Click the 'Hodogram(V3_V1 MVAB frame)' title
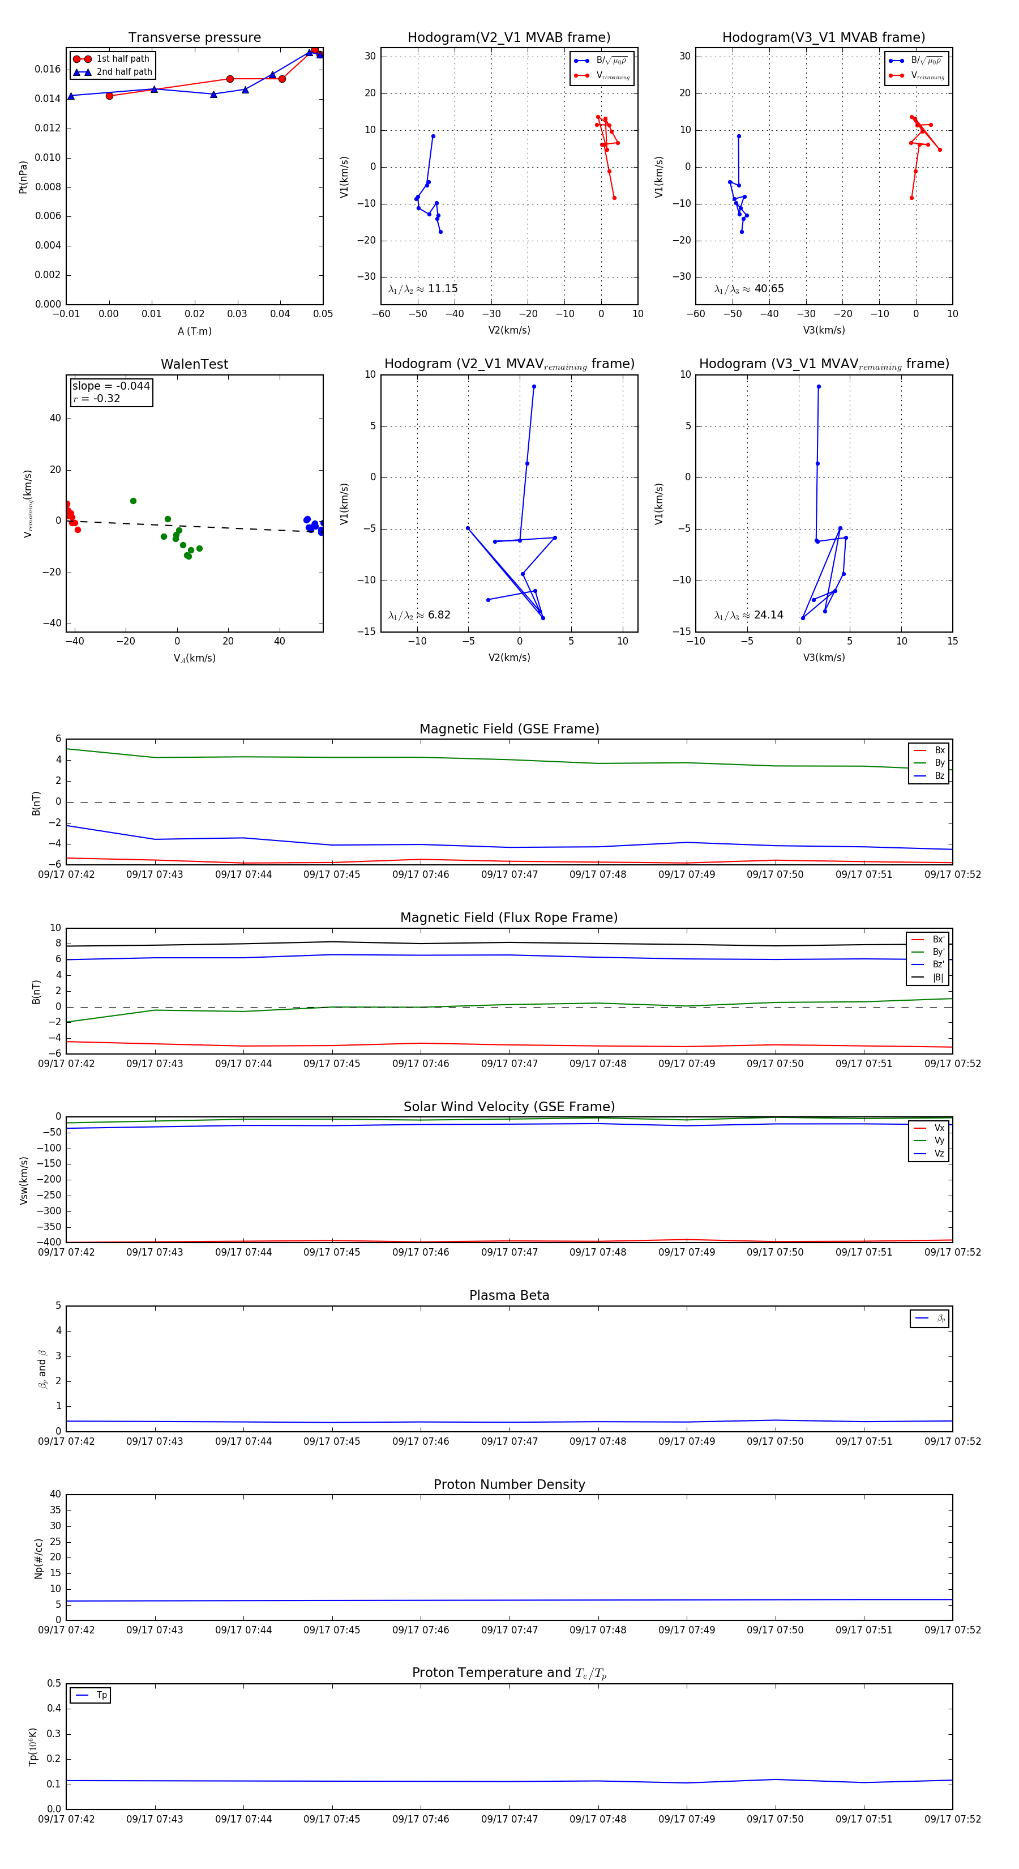Viewport: 1019px width, 1869px height. [824, 37]
